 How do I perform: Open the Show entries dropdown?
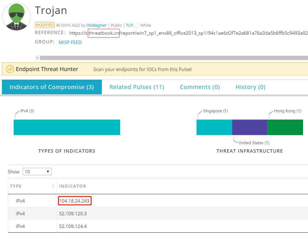pyautogui.click(x=37, y=172)
